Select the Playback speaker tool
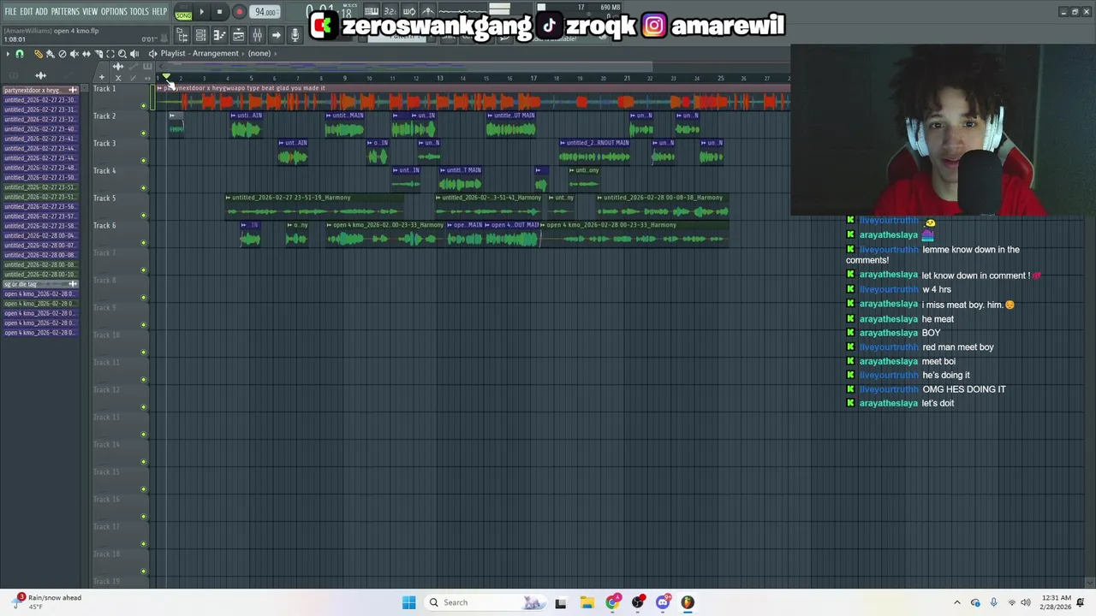Viewport: 1096px width, 616px height. click(134, 54)
